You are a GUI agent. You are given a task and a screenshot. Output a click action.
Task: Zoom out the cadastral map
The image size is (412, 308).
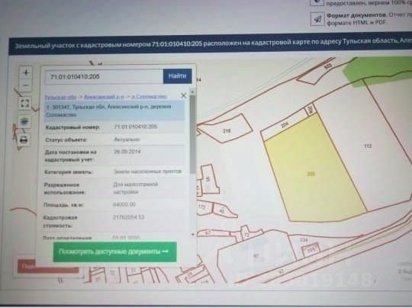26,85
